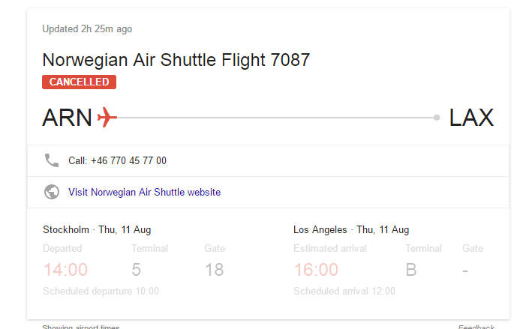523x329 pixels.
Task: Click the red airplane icon
Action: pyautogui.click(x=107, y=118)
